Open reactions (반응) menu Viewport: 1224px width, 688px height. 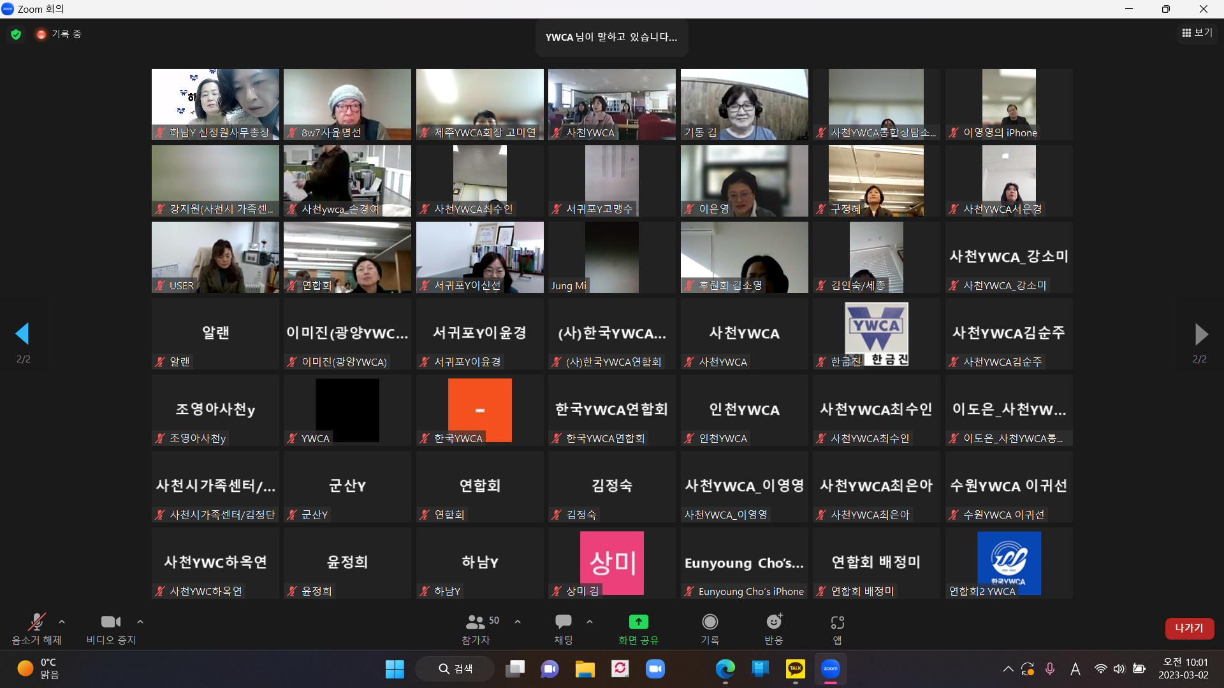[774, 628]
